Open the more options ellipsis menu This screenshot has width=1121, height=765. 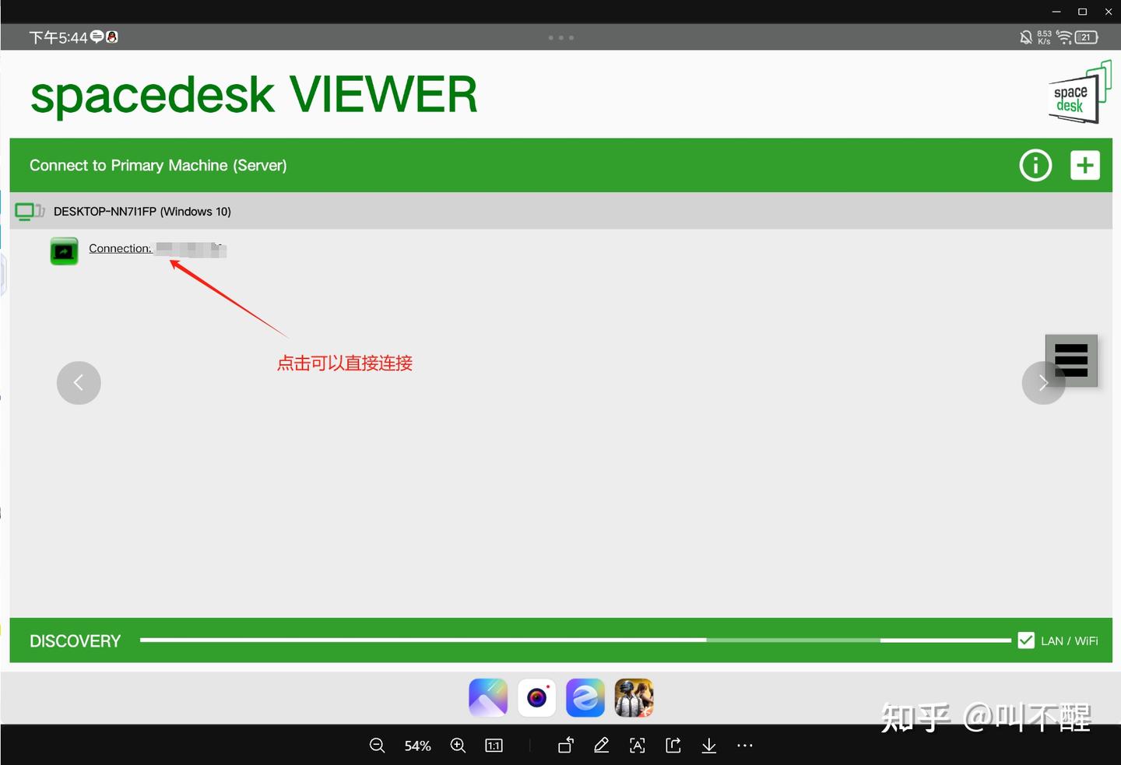(x=744, y=746)
